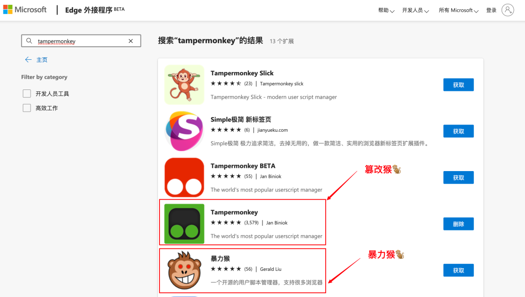
Task: Expand the 帮助 dropdown menu
Action: [386, 10]
